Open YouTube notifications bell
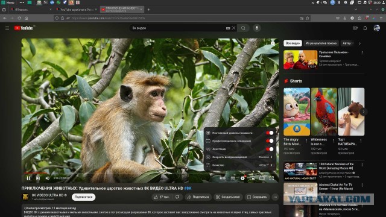The image size is (386, 217). [x=365, y=28]
